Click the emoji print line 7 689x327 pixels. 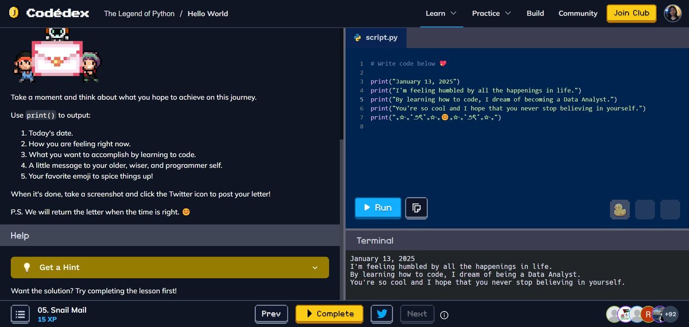tap(436, 118)
